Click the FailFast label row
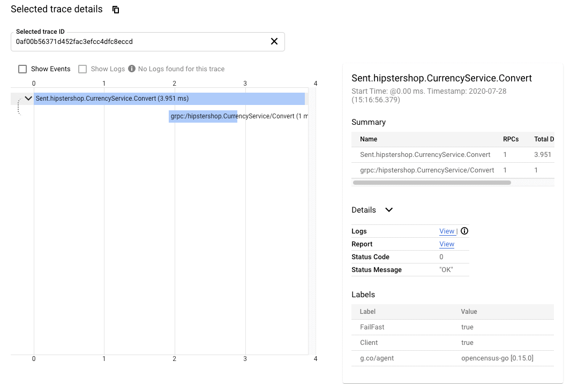 pos(452,327)
